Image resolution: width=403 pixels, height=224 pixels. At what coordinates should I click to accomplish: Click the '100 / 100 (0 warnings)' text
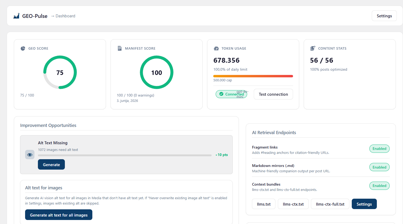[x=135, y=95]
